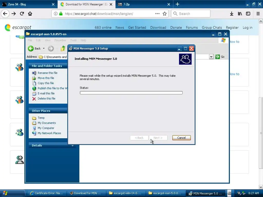Screen dimensions: 263x197
Task: Open My Network Places link
Action: pos(49,133)
